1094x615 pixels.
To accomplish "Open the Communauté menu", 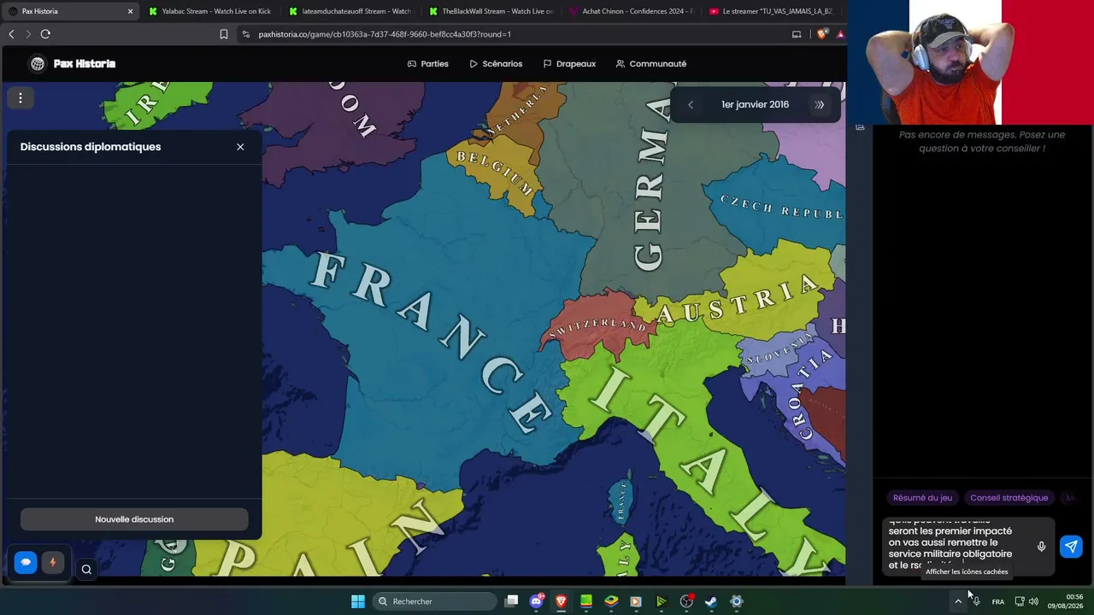I will click(x=651, y=64).
